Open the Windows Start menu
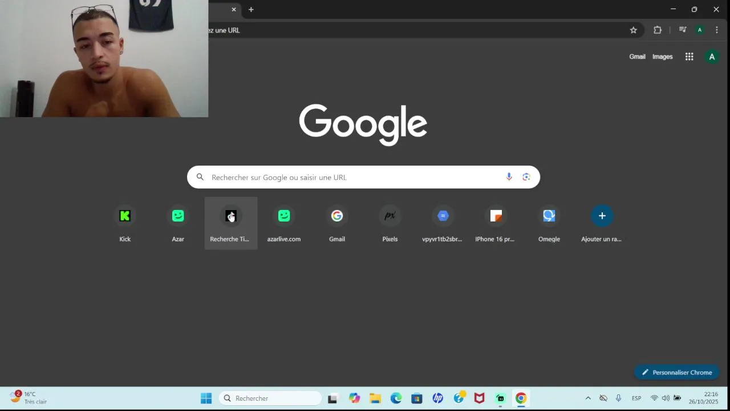 click(206, 398)
